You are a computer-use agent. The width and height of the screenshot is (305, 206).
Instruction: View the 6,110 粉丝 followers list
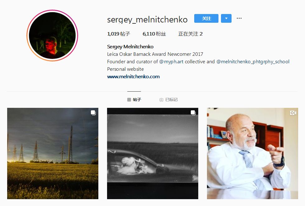[154, 34]
